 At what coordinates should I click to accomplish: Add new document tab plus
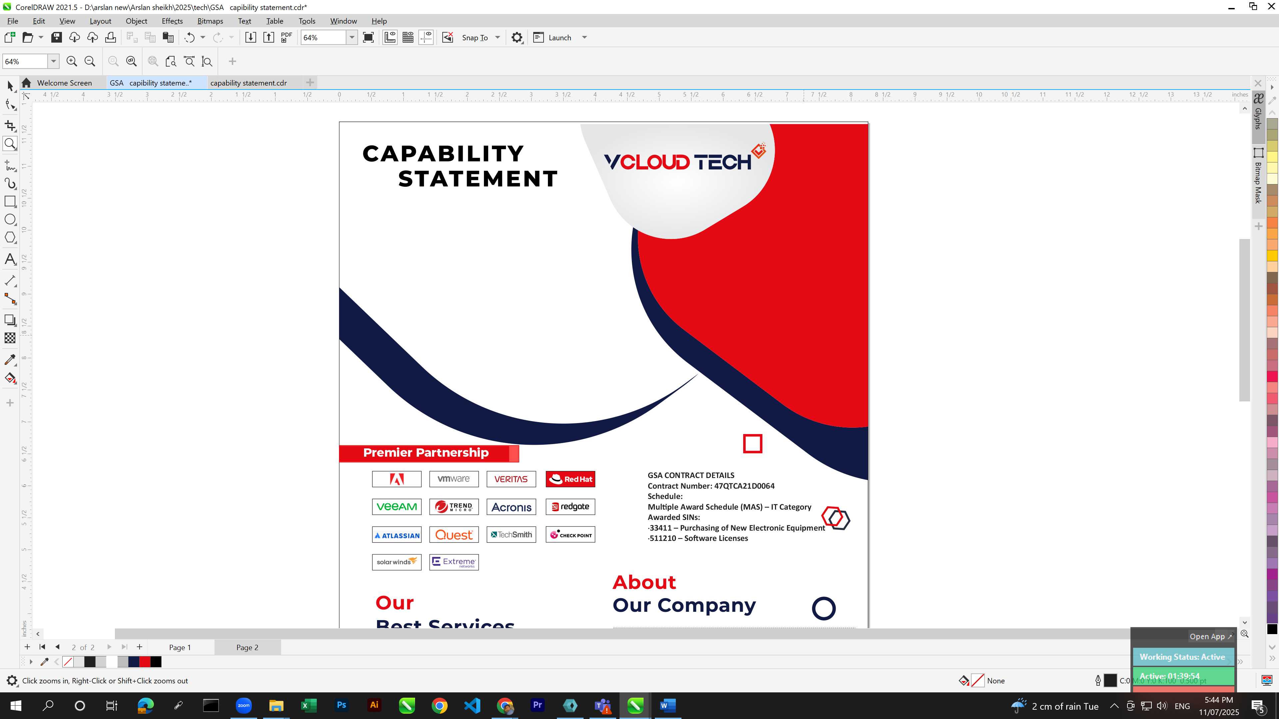pyautogui.click(x=310, y=82)
